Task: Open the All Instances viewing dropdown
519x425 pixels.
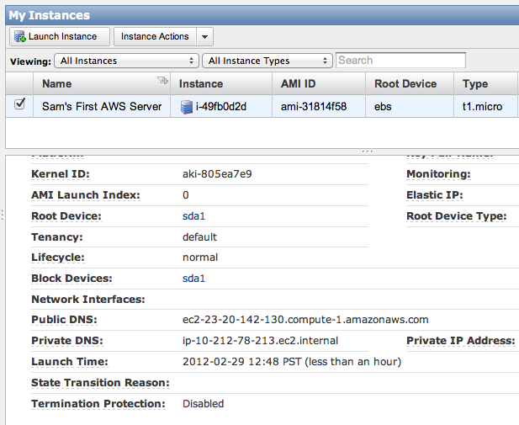Action: click(x=126, y=61)
